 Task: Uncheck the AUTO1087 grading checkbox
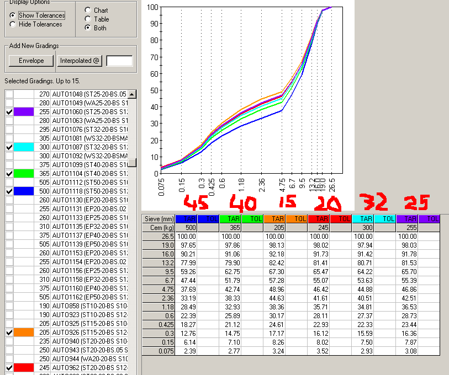9,147
